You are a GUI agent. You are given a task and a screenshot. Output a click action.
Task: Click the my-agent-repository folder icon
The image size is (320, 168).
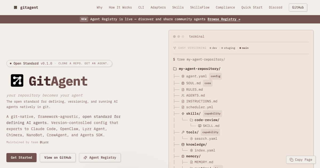(175, 69)
